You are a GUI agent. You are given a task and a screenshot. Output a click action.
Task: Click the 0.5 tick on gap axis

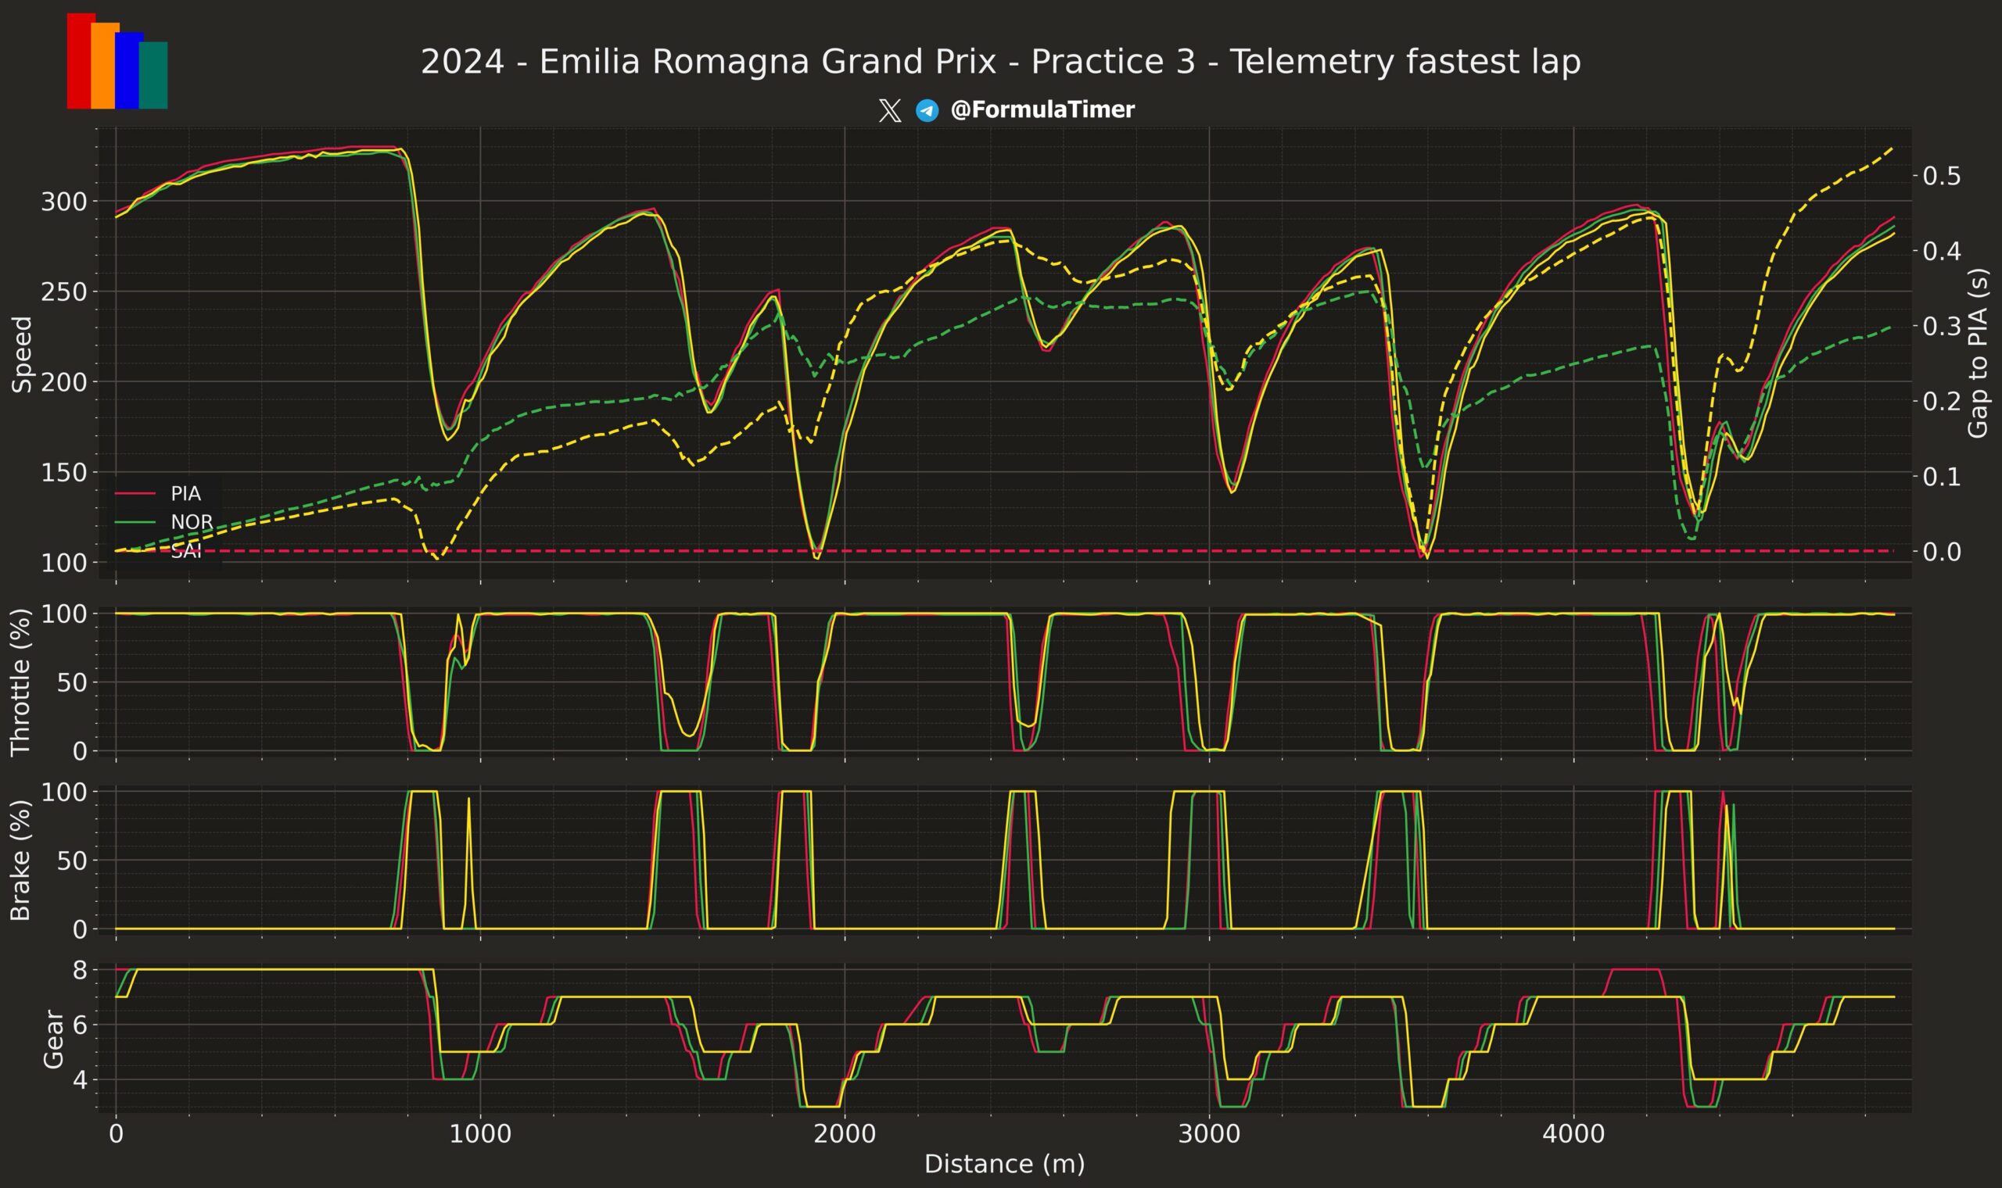(1942, 175)
